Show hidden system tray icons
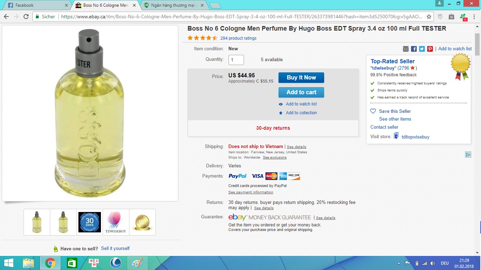The height and width of the screenshot is (270, 481). 399,263
